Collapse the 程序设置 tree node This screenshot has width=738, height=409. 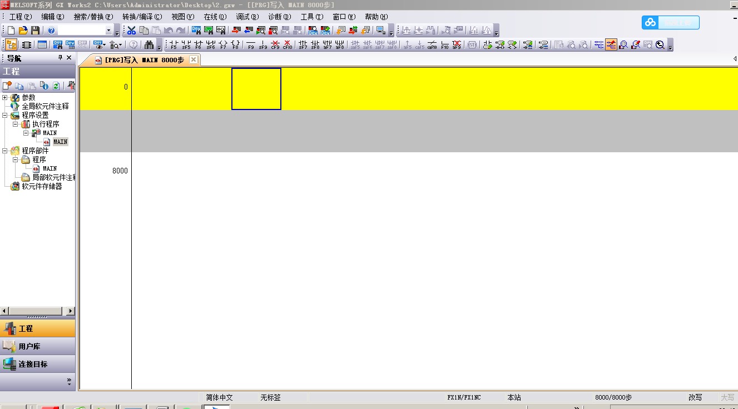click(5, 115)
